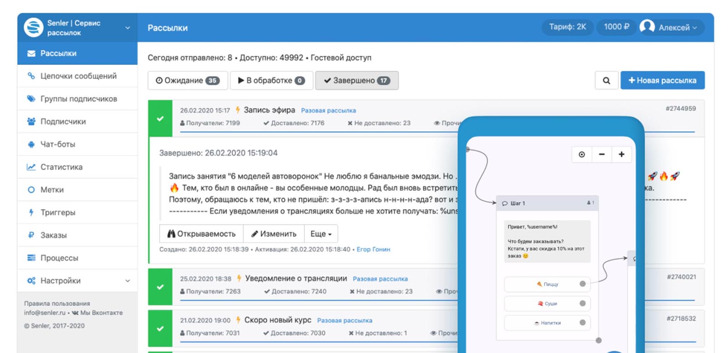Open Подписчики in sidebar
The image size is (728, 353).
coord(77,121)
